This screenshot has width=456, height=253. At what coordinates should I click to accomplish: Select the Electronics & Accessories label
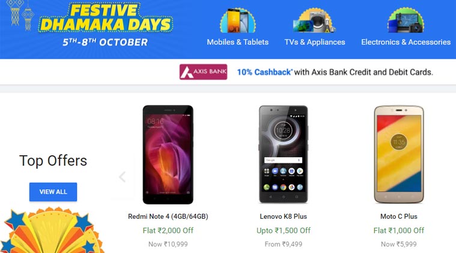[406, 42]
